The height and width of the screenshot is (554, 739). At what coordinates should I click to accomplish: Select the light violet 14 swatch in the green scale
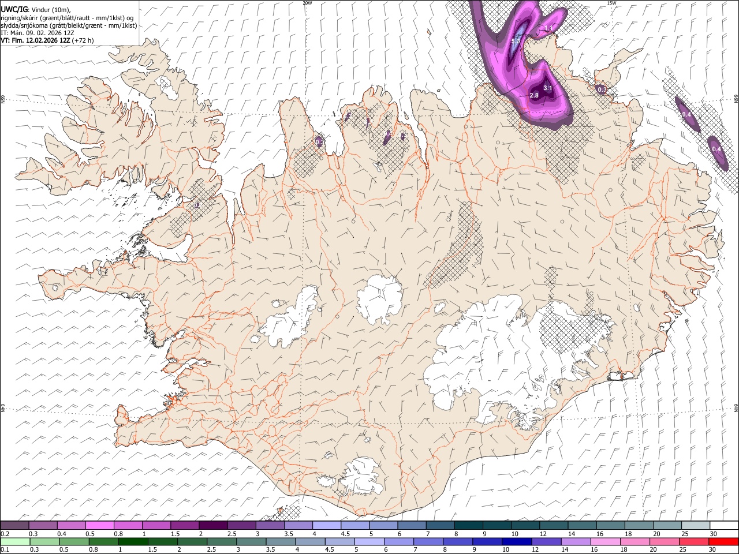(x=576, y=541)
